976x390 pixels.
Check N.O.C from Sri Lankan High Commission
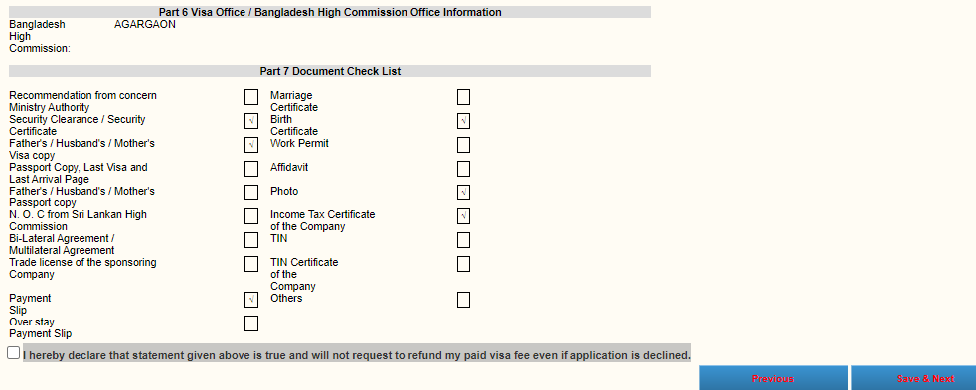pos(251,216)
